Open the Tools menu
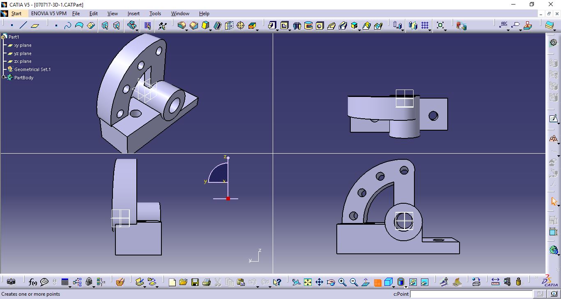The width and height of the screenshot is (561, 299). tap(155, 14)
